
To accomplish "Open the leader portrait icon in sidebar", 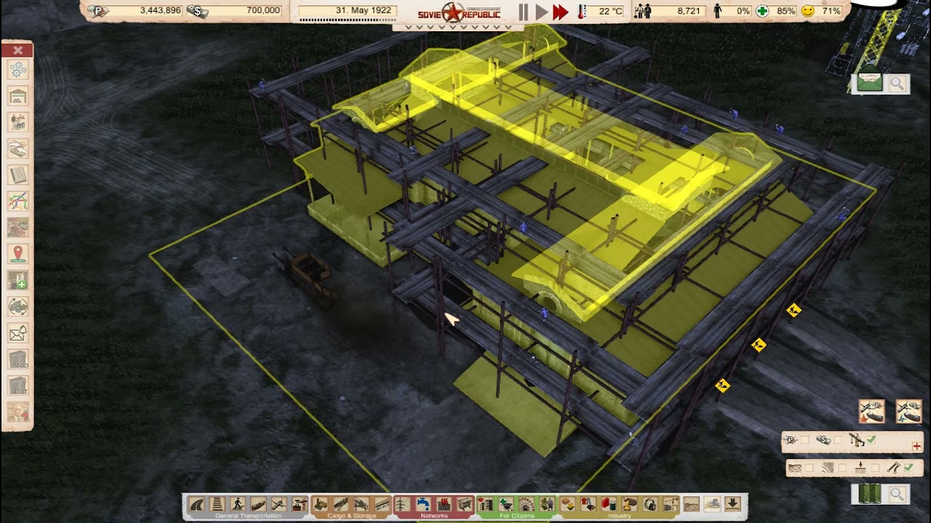I will click(x=18, y=412).
